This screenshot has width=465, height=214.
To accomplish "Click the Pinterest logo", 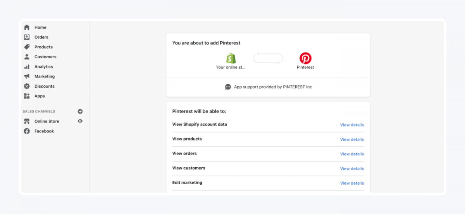I will click(305, 58).
